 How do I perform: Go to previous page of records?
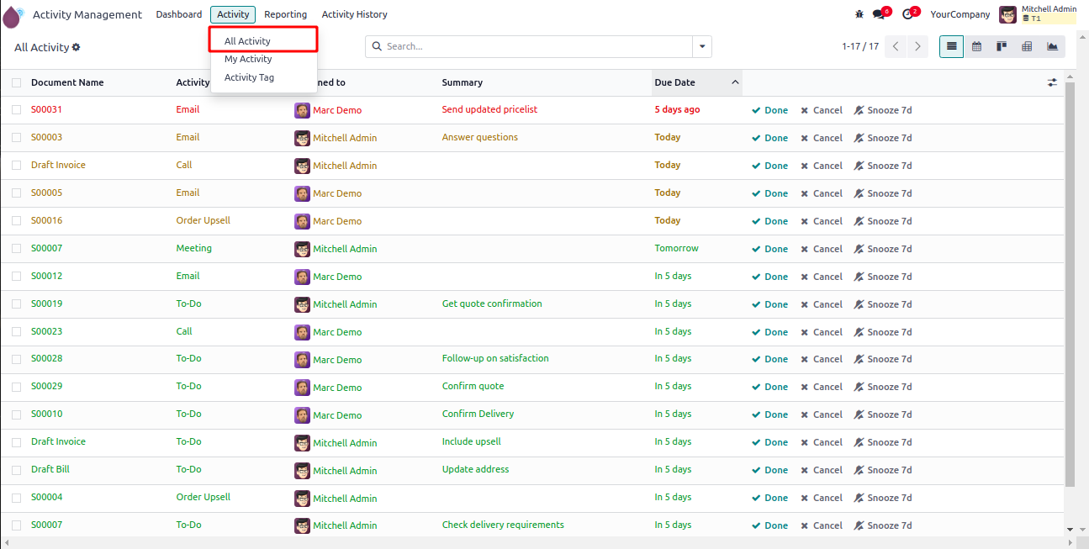(x=896, y=47)
